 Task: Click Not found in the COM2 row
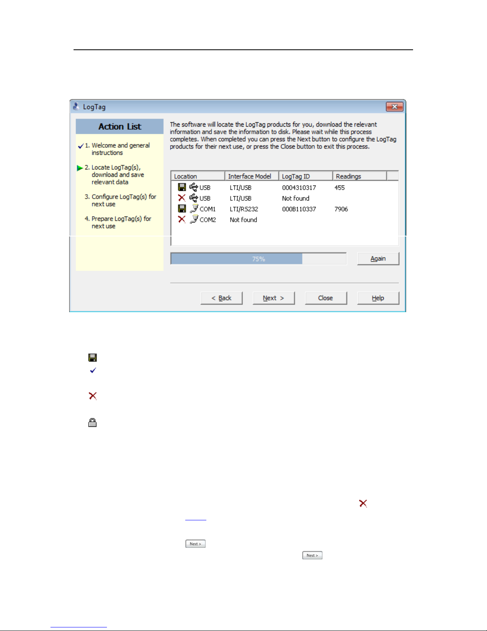[243, 220]
